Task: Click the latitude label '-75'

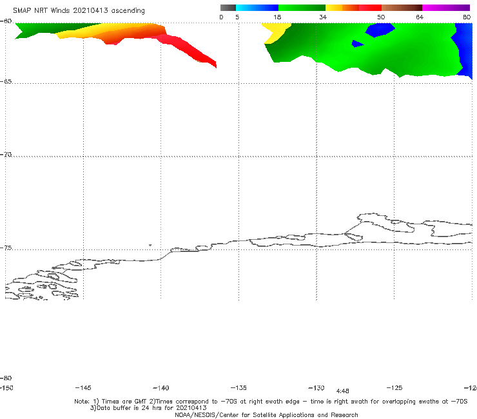Action: [6, 248]
